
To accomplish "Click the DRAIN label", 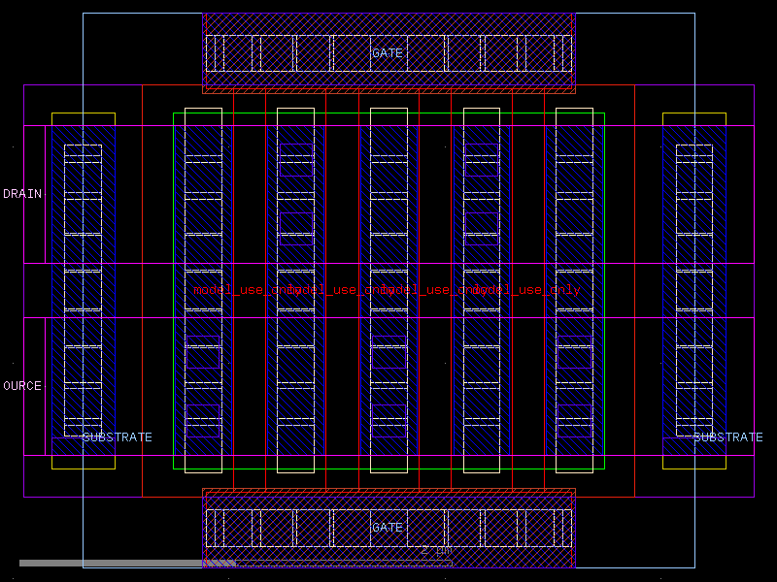I will [21, 193].
